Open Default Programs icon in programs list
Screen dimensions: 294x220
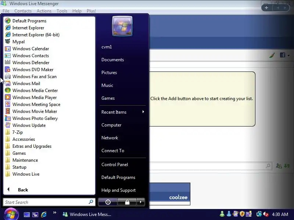click(8, 21)
